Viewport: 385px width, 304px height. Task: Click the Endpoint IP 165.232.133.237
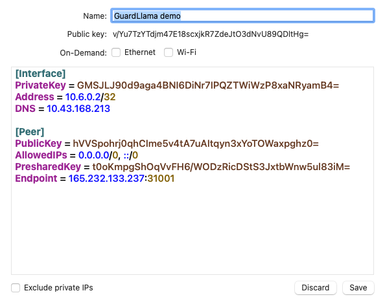[x=106, y=179]
